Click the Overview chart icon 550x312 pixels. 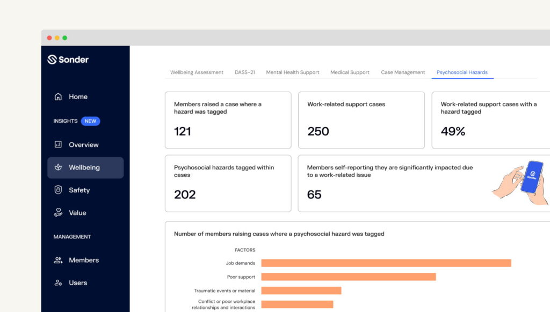58,145
